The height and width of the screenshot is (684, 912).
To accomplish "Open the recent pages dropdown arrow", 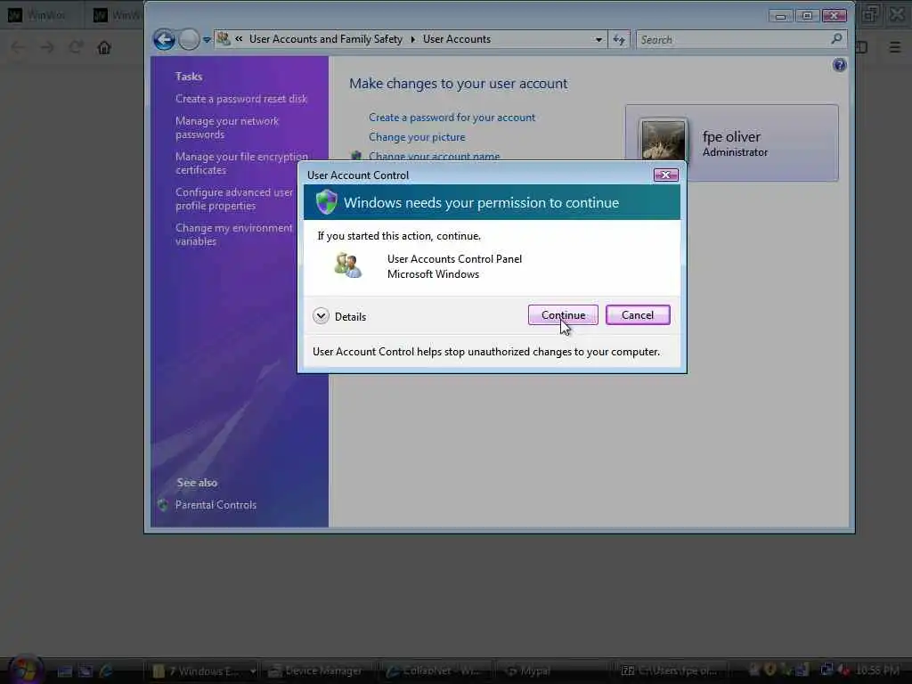I will point(207,40).
